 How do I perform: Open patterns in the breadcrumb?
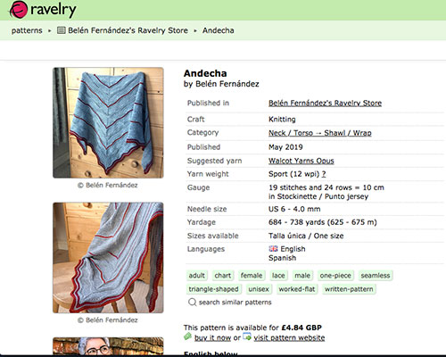27,30
